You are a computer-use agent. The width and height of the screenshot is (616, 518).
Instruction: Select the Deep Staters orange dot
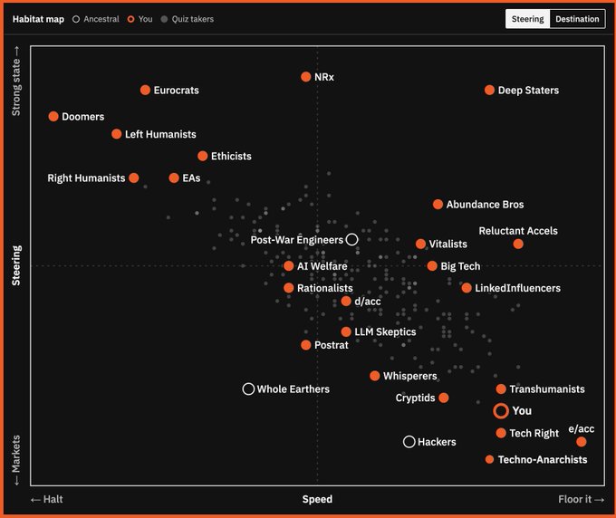tap(489, 90)
